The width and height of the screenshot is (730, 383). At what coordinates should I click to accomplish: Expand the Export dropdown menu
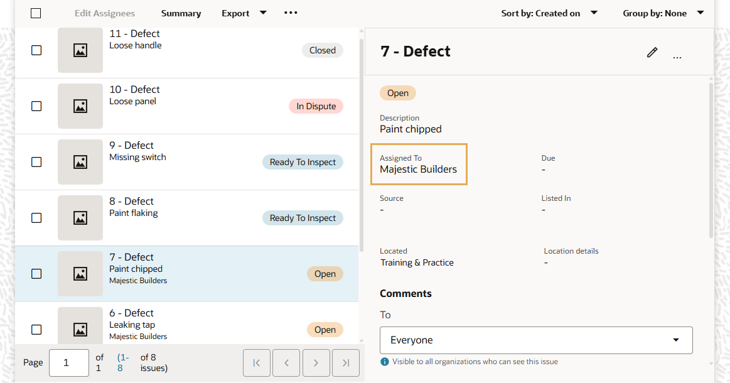[x=244, y=13]
